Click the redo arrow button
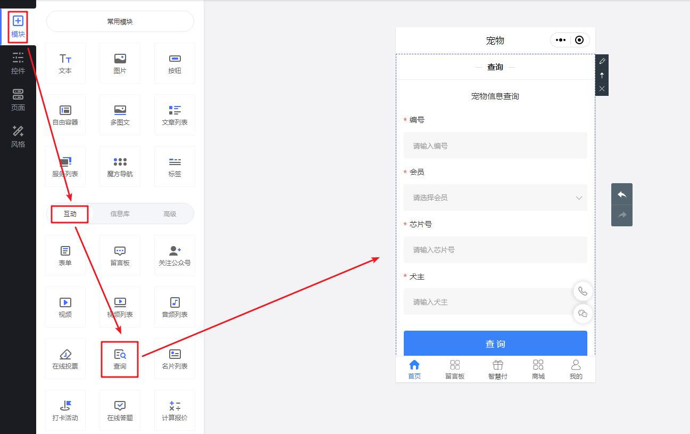Viewport: 690px width, 434px height. 622,215
